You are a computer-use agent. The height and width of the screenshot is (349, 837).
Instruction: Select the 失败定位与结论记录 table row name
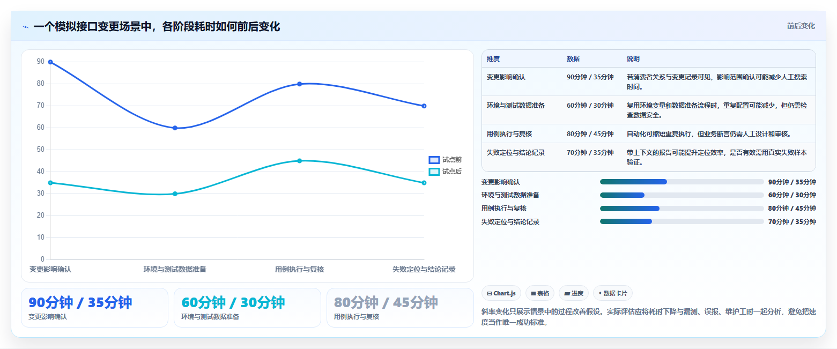[x=516, y=153]
